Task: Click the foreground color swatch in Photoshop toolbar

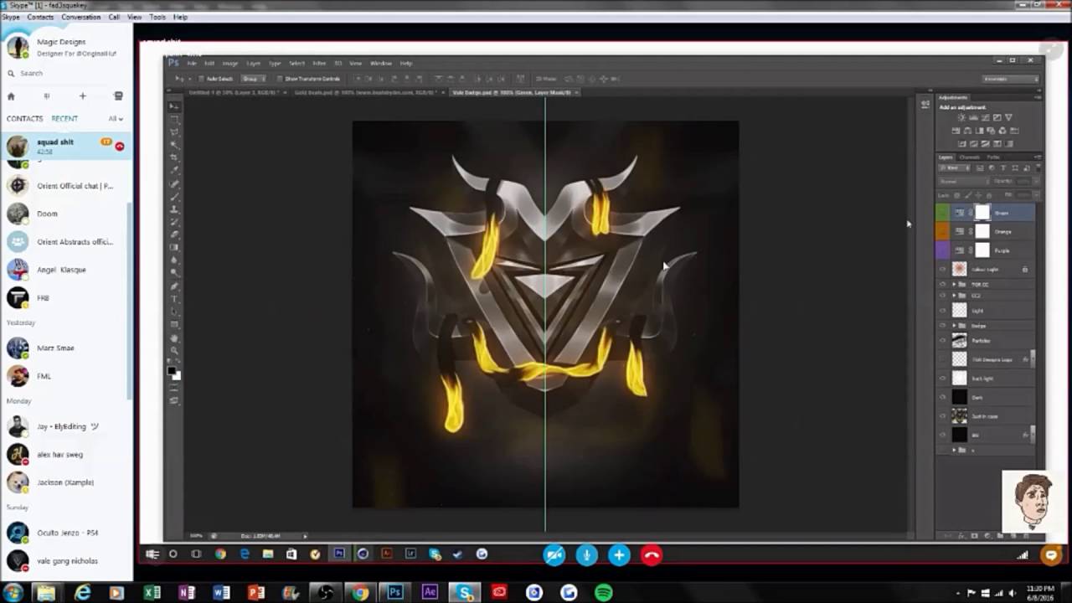Action: pos(172,371)
